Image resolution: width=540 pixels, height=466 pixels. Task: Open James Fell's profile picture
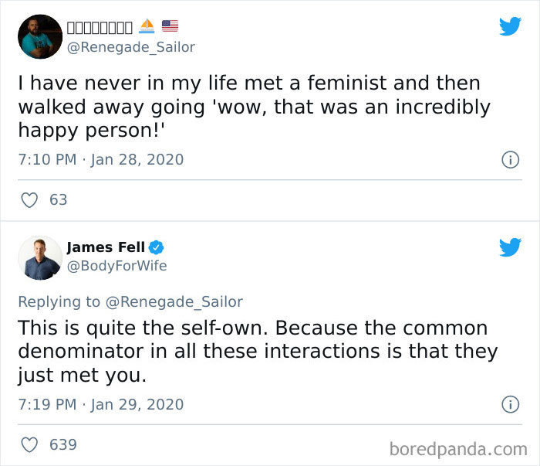(39, 257)
